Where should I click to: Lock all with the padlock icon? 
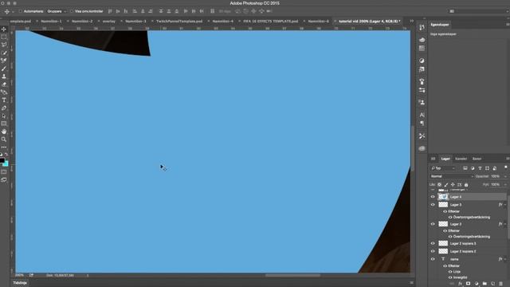pos(466,184)
